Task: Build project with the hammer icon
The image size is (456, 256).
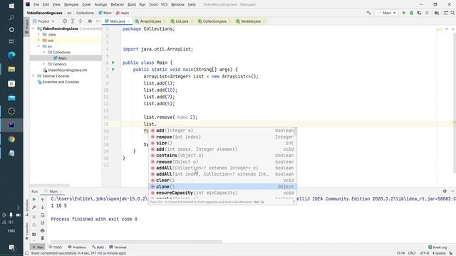Action: click(x=368, y=13)
